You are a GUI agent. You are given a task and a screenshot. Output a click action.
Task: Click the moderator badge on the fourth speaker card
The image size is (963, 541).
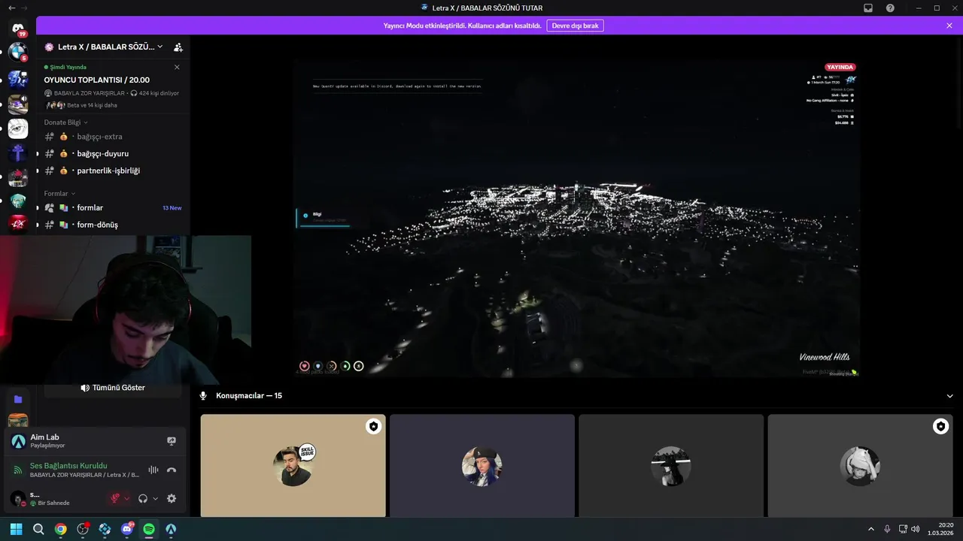coord(940,427)
